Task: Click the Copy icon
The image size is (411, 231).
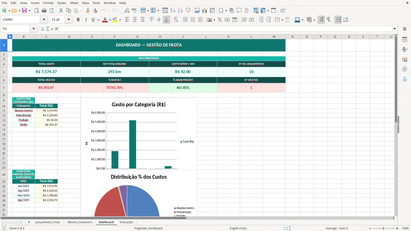Action: [x=68, y=11]
